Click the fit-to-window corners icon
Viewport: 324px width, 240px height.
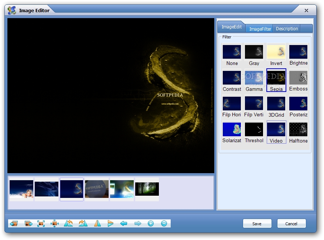[x=41, y=223]
